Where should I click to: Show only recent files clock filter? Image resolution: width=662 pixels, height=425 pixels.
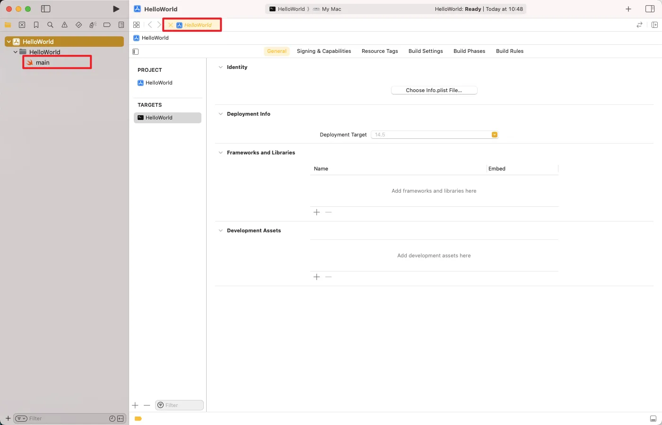[112, 418]
